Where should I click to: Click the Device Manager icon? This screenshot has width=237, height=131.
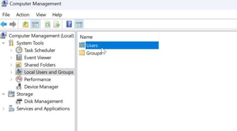[x=19, y=87]
